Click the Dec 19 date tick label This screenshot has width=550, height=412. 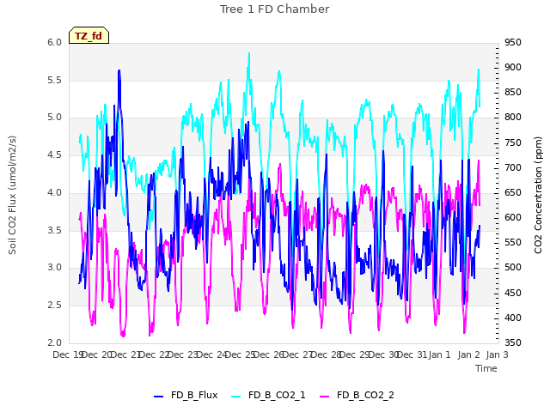[x=68, y=354]
